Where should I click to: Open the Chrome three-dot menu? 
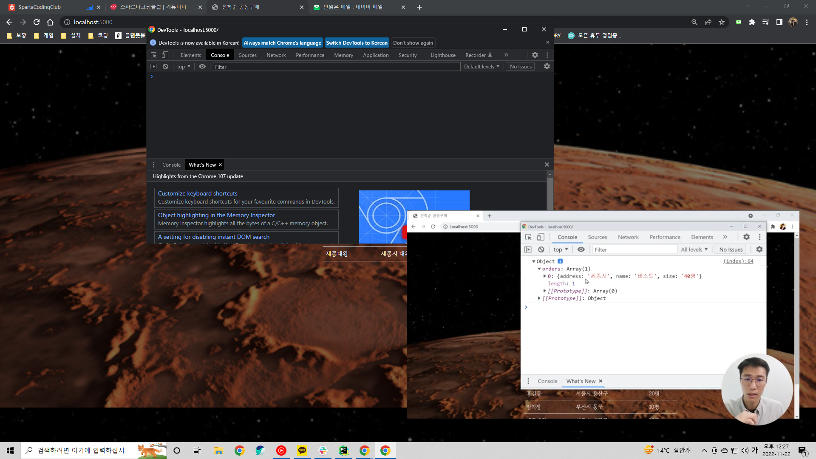tap(807, 22)
